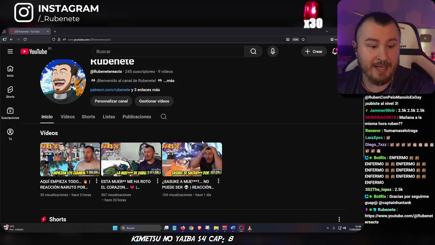The image size is (435, 245).
Task: Open Word from the taskbar
Action: coord(233,228)
